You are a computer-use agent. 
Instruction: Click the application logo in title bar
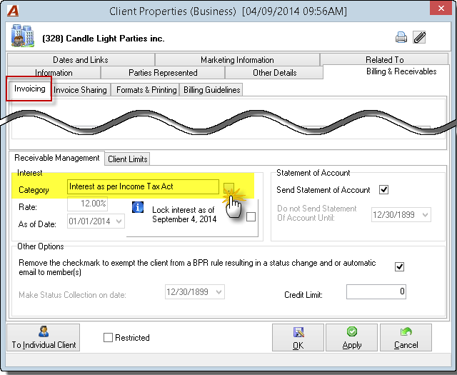[x=13, y=11]
